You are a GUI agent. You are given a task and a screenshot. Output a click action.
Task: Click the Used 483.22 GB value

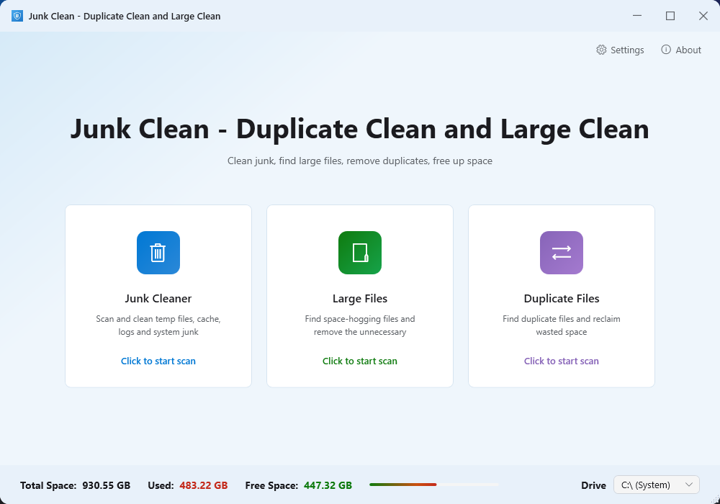(x=204, y=485)
